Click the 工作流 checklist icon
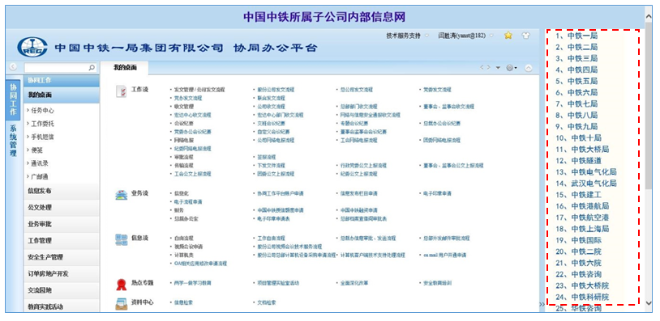This screenshot has width=660, height=321. 121,91
